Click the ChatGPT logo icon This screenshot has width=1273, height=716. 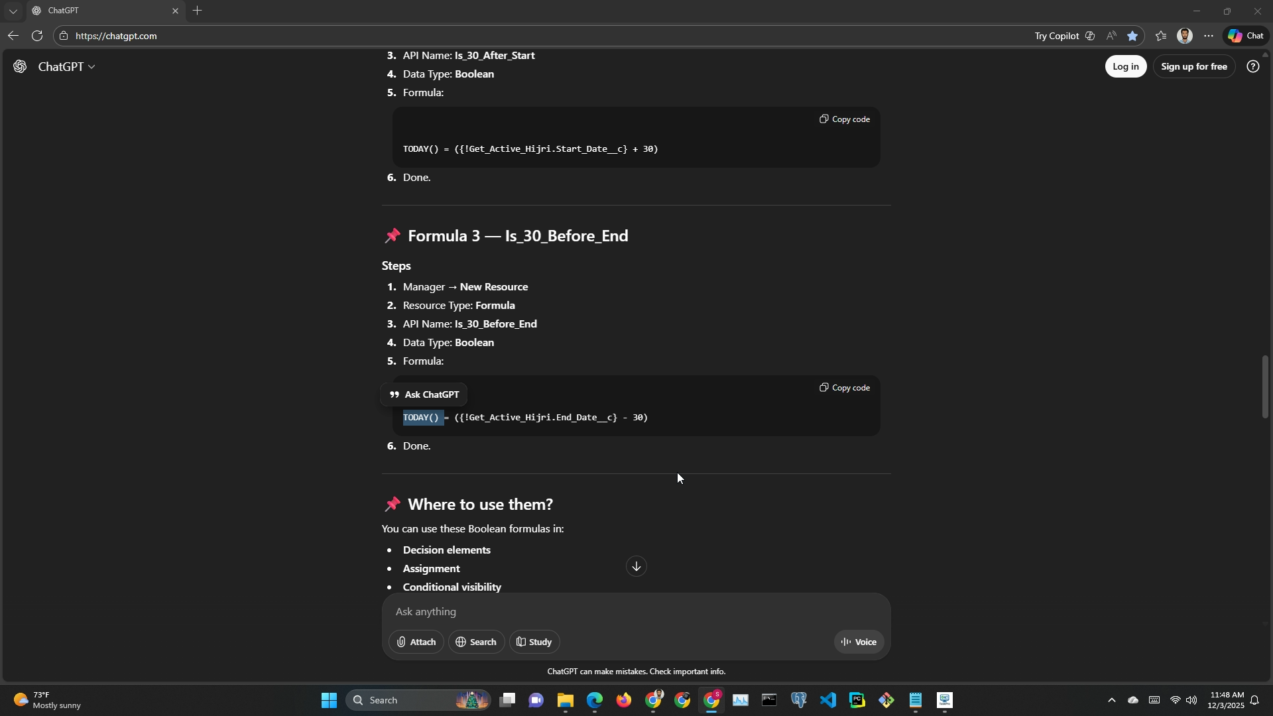click(20, 67)
